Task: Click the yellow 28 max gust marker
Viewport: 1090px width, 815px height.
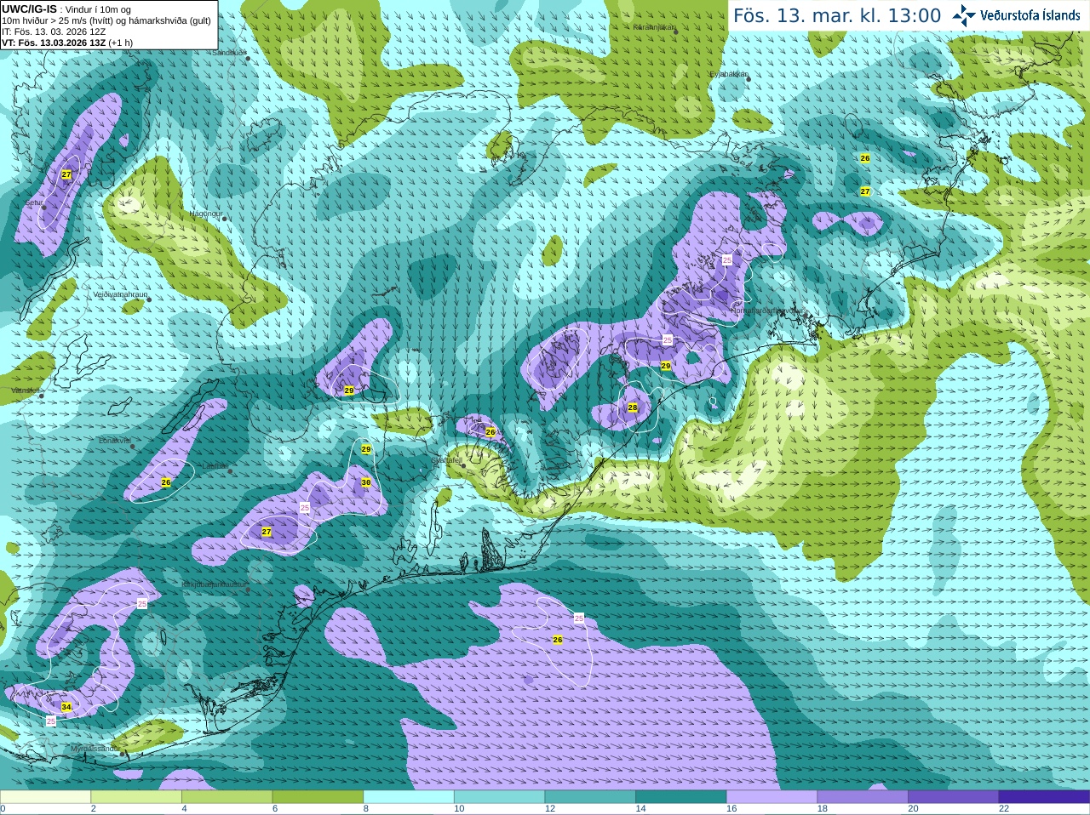Action: (633, 407)
